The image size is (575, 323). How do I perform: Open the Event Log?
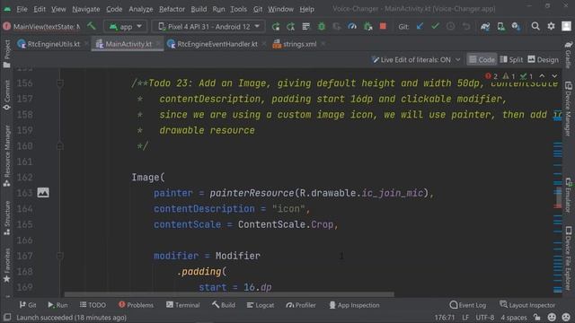(x=468, y=305)
